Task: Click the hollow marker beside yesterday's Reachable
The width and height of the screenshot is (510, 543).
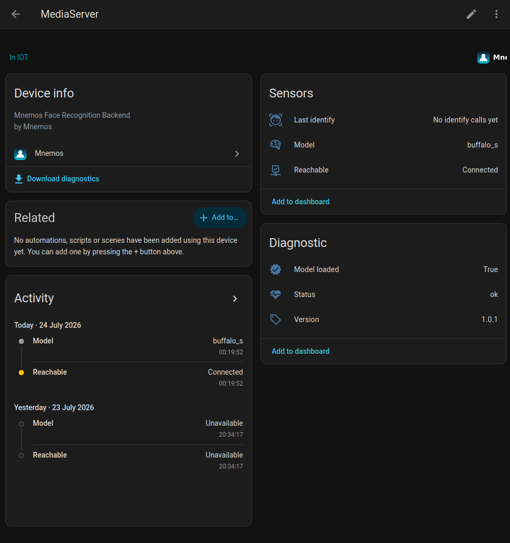Action: point(21,455)
